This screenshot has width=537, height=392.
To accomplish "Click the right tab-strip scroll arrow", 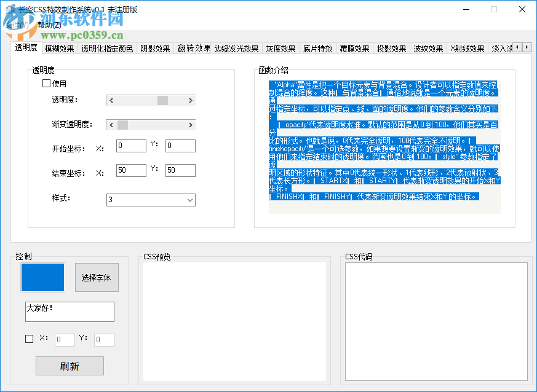I will coord(527,47).
